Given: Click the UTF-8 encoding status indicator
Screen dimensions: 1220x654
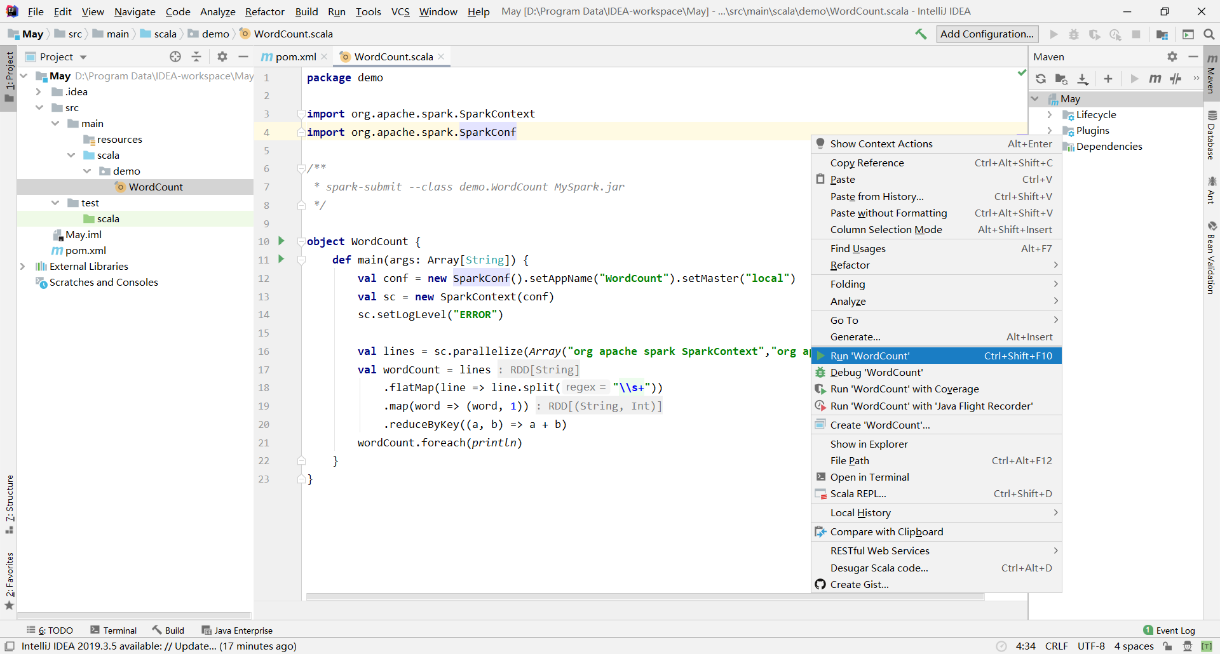Looking at the screenshot, I should (x=1091, y=646).
